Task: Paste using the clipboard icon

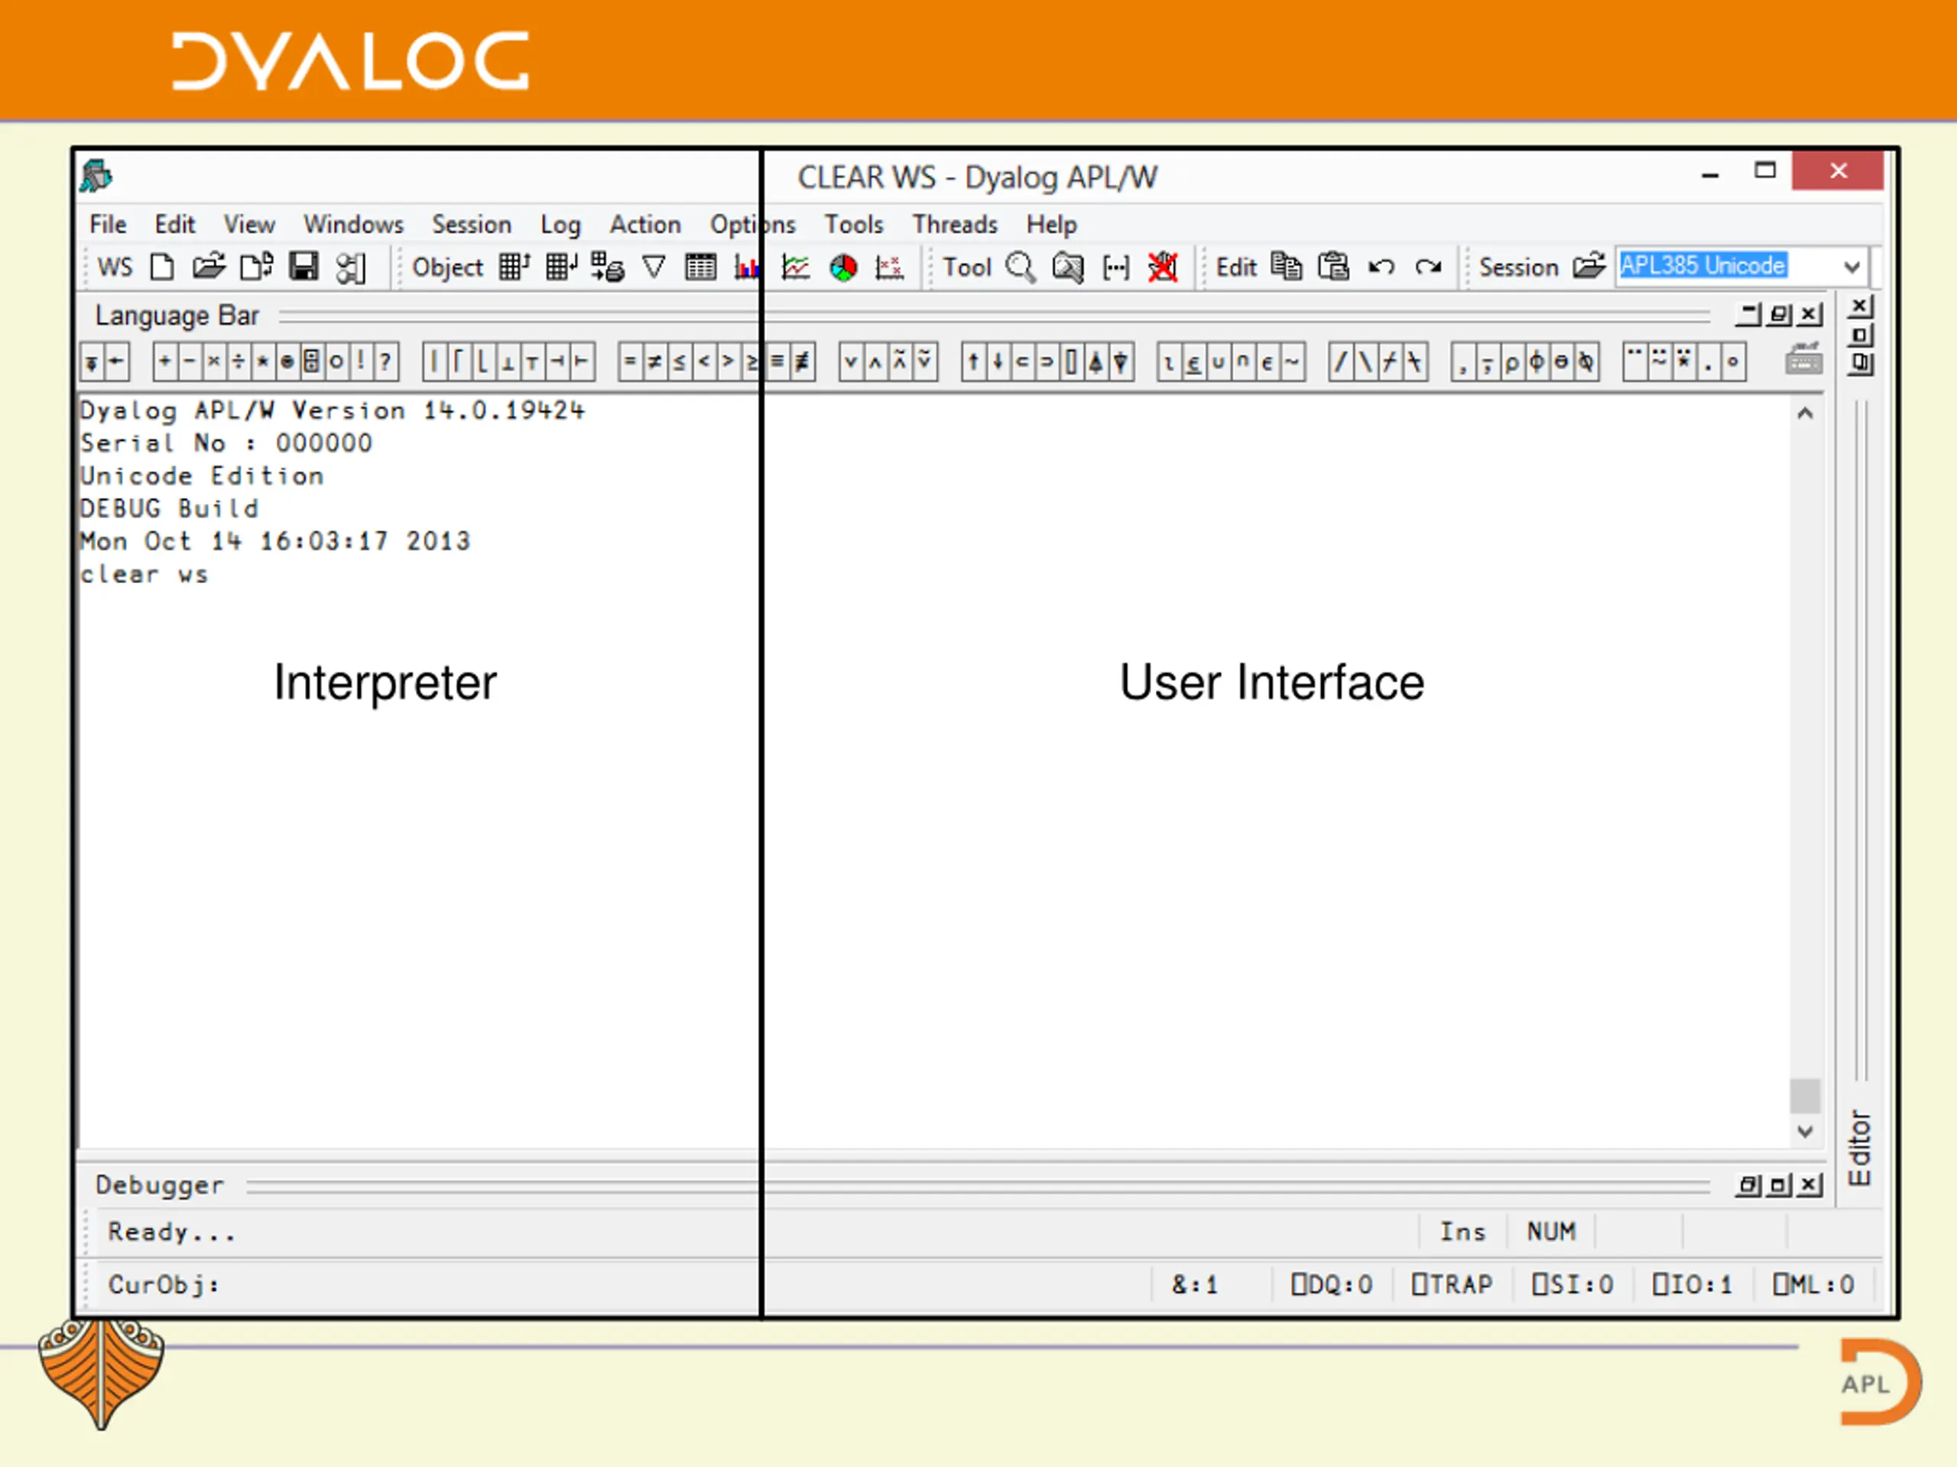Action: 1333,266
